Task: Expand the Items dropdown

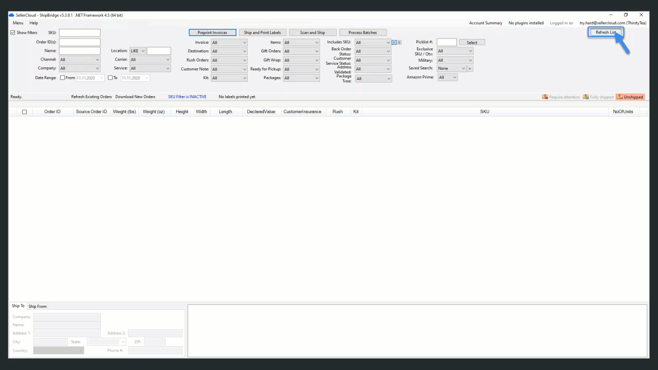Action: 301,43
